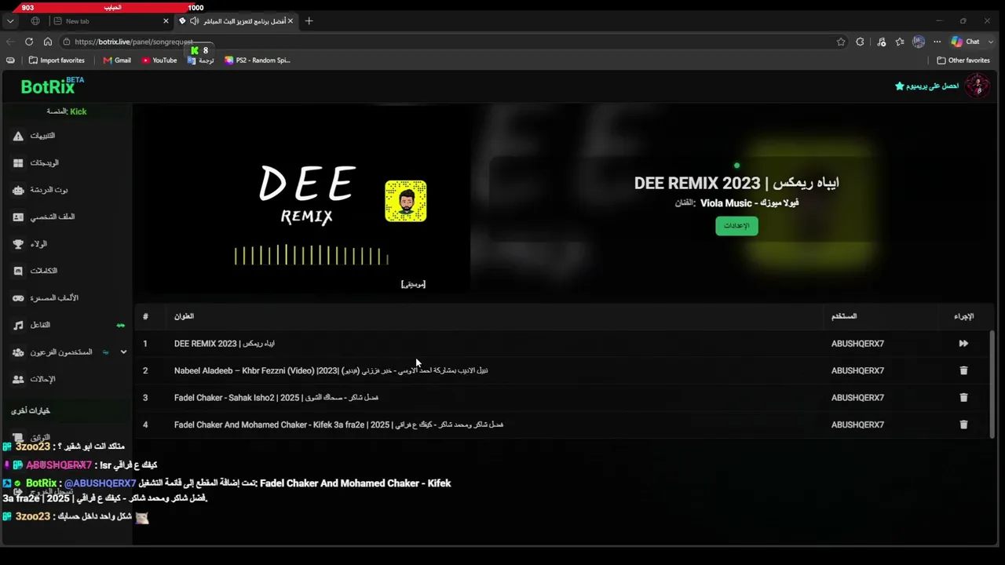Viewport: 1005px width, 565px height.
Task: Click the Kick platform label in sidebar
Action: click(67, 111)
